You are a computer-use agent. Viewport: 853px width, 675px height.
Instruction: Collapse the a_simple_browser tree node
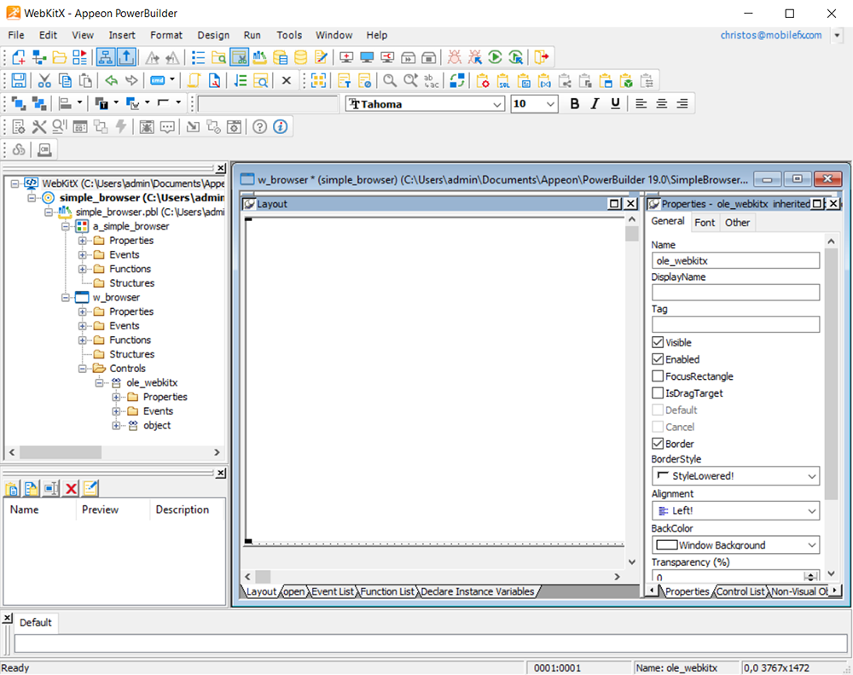coord(66,226)
